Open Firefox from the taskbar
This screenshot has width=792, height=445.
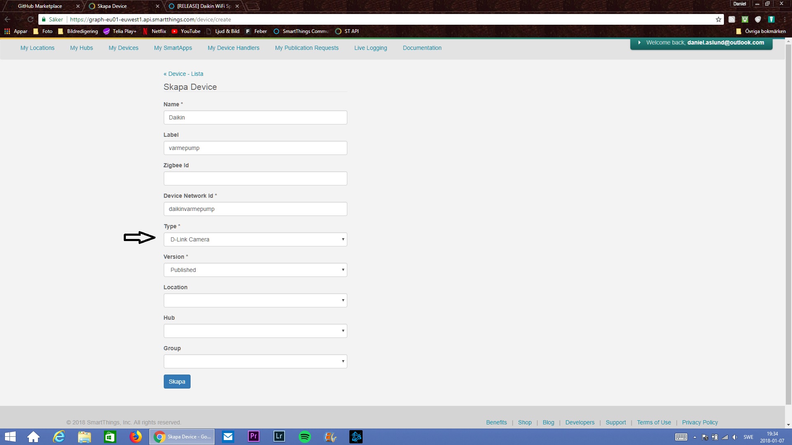pos(135,437)
